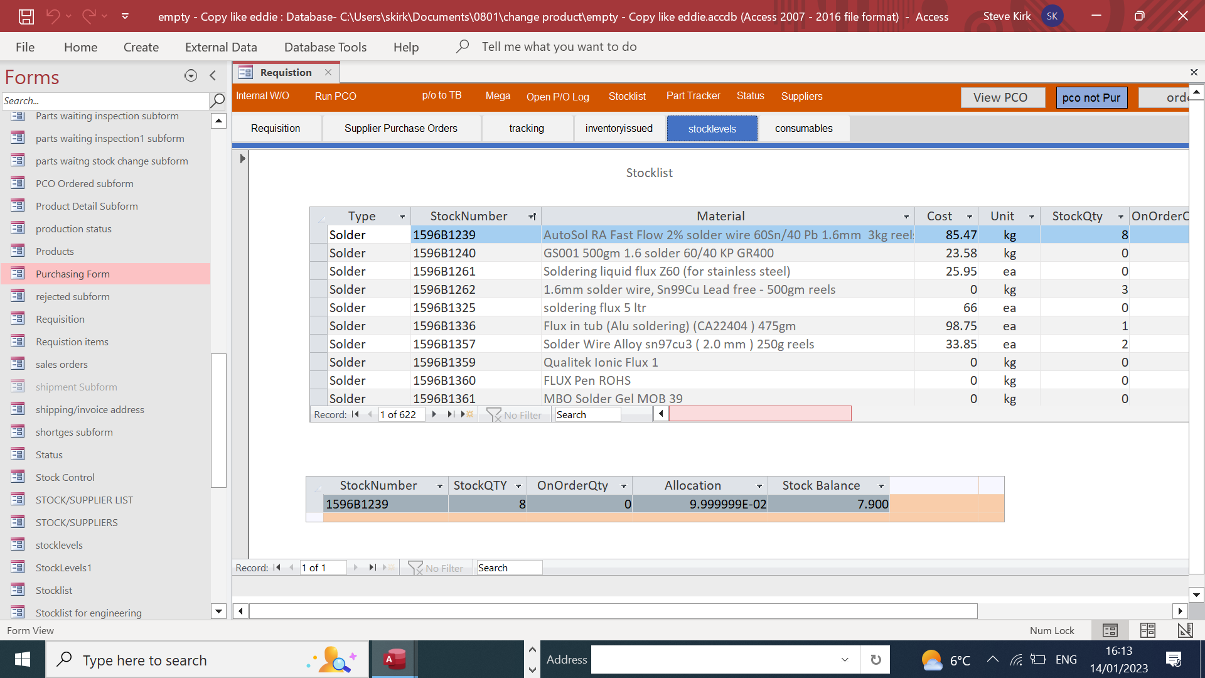Viewport: 1205px width, 678px height.
Task: Open Access app in Windows taskbar
Action: coord(395,660)
